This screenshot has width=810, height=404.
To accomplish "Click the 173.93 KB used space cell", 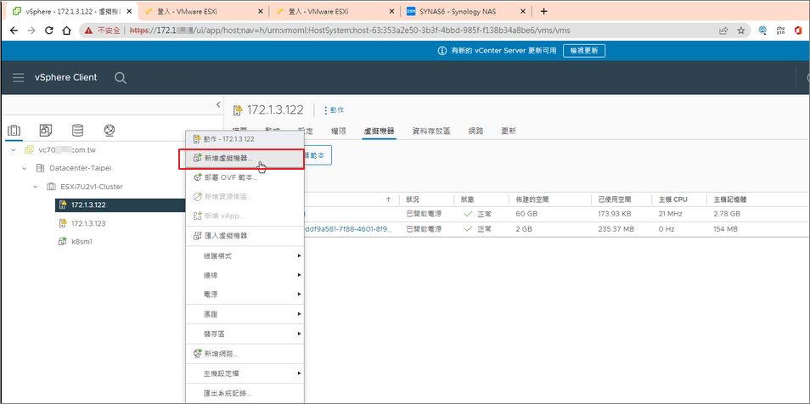I will click(x=616, y=214).
